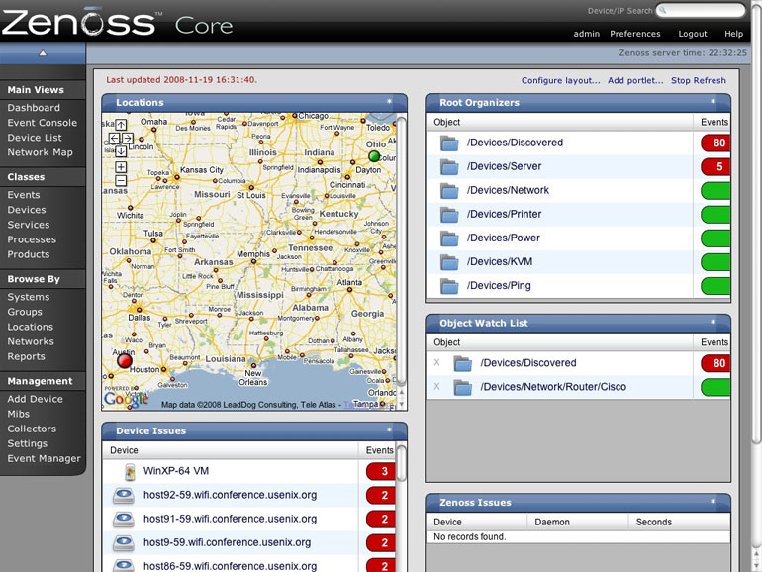The width and height of the screenshot is (762, 572).
Task: Click the admin user link
Action: click(x=586, y=34)
